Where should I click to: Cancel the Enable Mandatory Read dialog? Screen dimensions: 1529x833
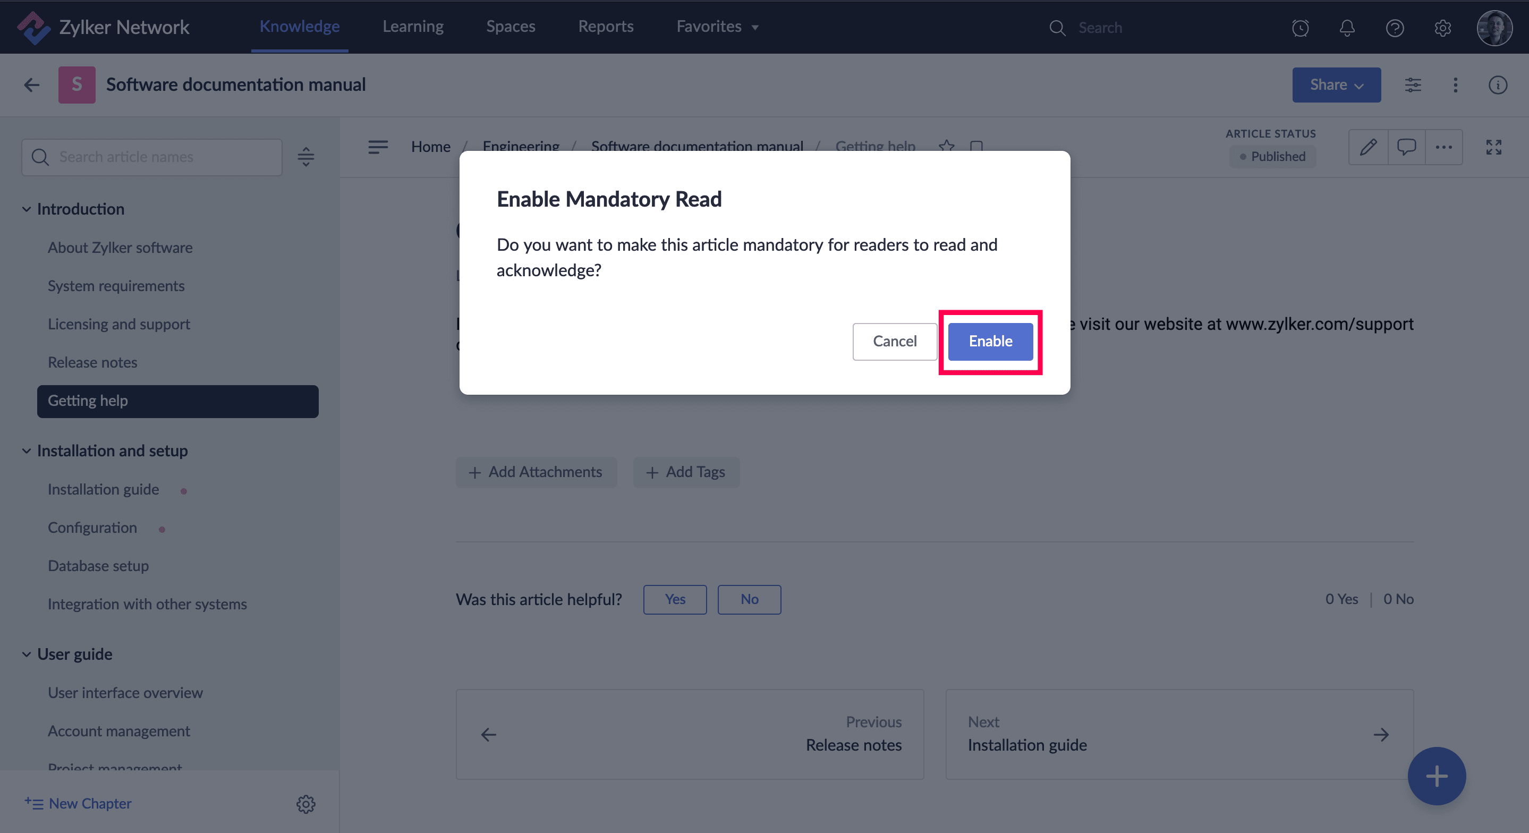(x=894, y=342)
